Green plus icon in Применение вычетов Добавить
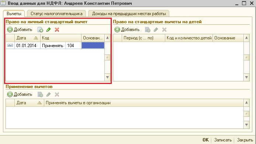 [10, 94]
